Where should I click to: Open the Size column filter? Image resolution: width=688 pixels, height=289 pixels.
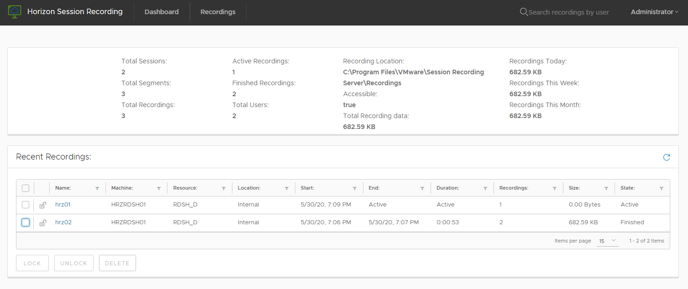click(x=606, y=188)
